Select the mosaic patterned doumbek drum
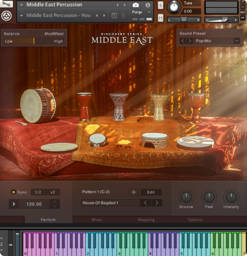 point(119,107)
